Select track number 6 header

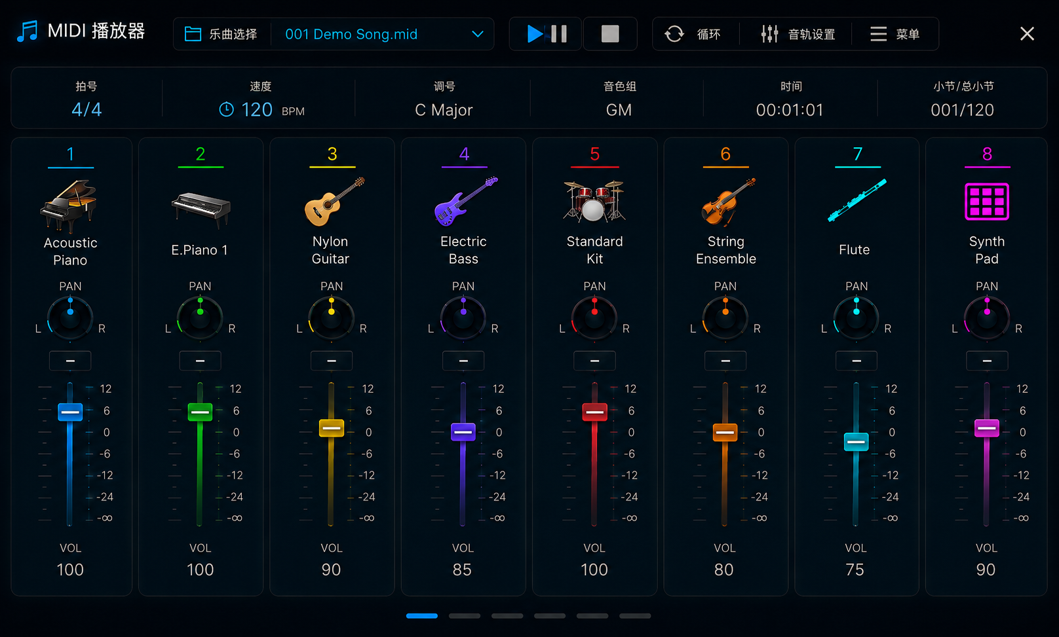tap(725, 155)
